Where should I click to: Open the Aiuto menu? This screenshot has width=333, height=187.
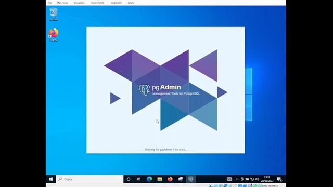click(x=131, y=3)
